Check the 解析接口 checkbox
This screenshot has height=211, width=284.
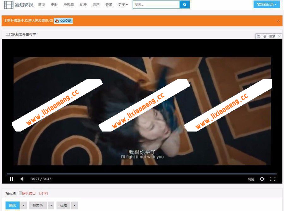click(x=21, y=193)
